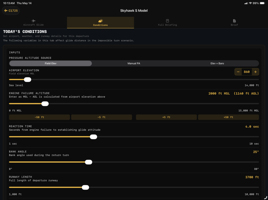The image size is (268, 200).
Task: Tap the −5 ft adjustment button
Action: coord(101,117)
